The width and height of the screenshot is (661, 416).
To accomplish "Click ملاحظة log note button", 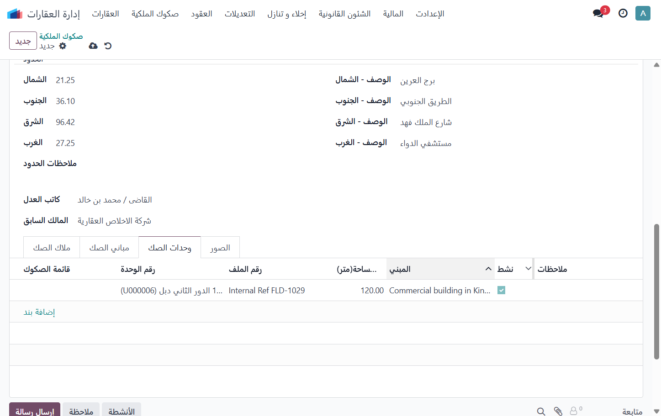I will [x=81, y=410].
